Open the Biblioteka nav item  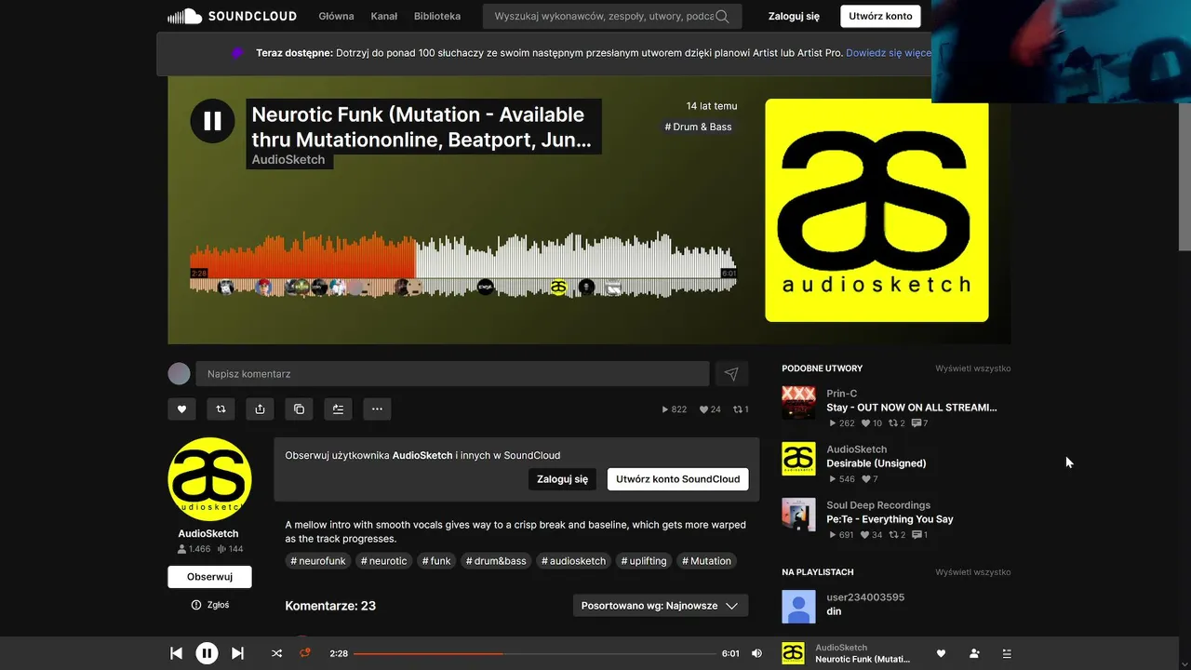click(x=437, y=16)
